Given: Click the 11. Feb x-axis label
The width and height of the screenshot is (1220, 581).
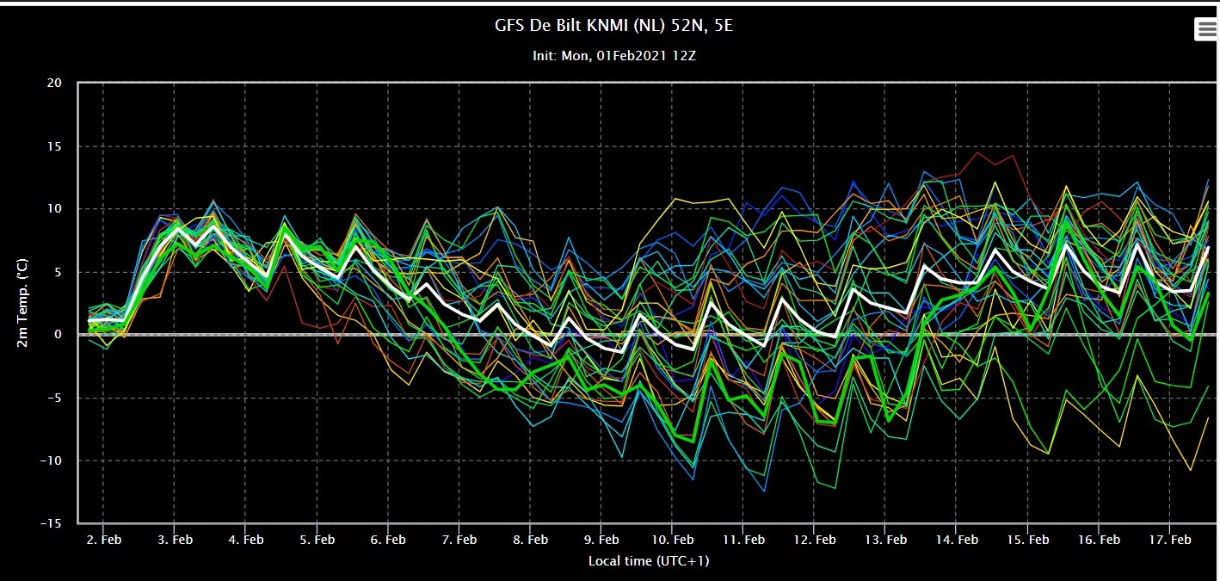Looking at the screenshot, I should (743, 540).
